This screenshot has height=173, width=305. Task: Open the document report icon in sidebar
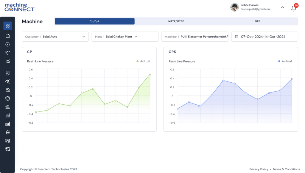7,73
